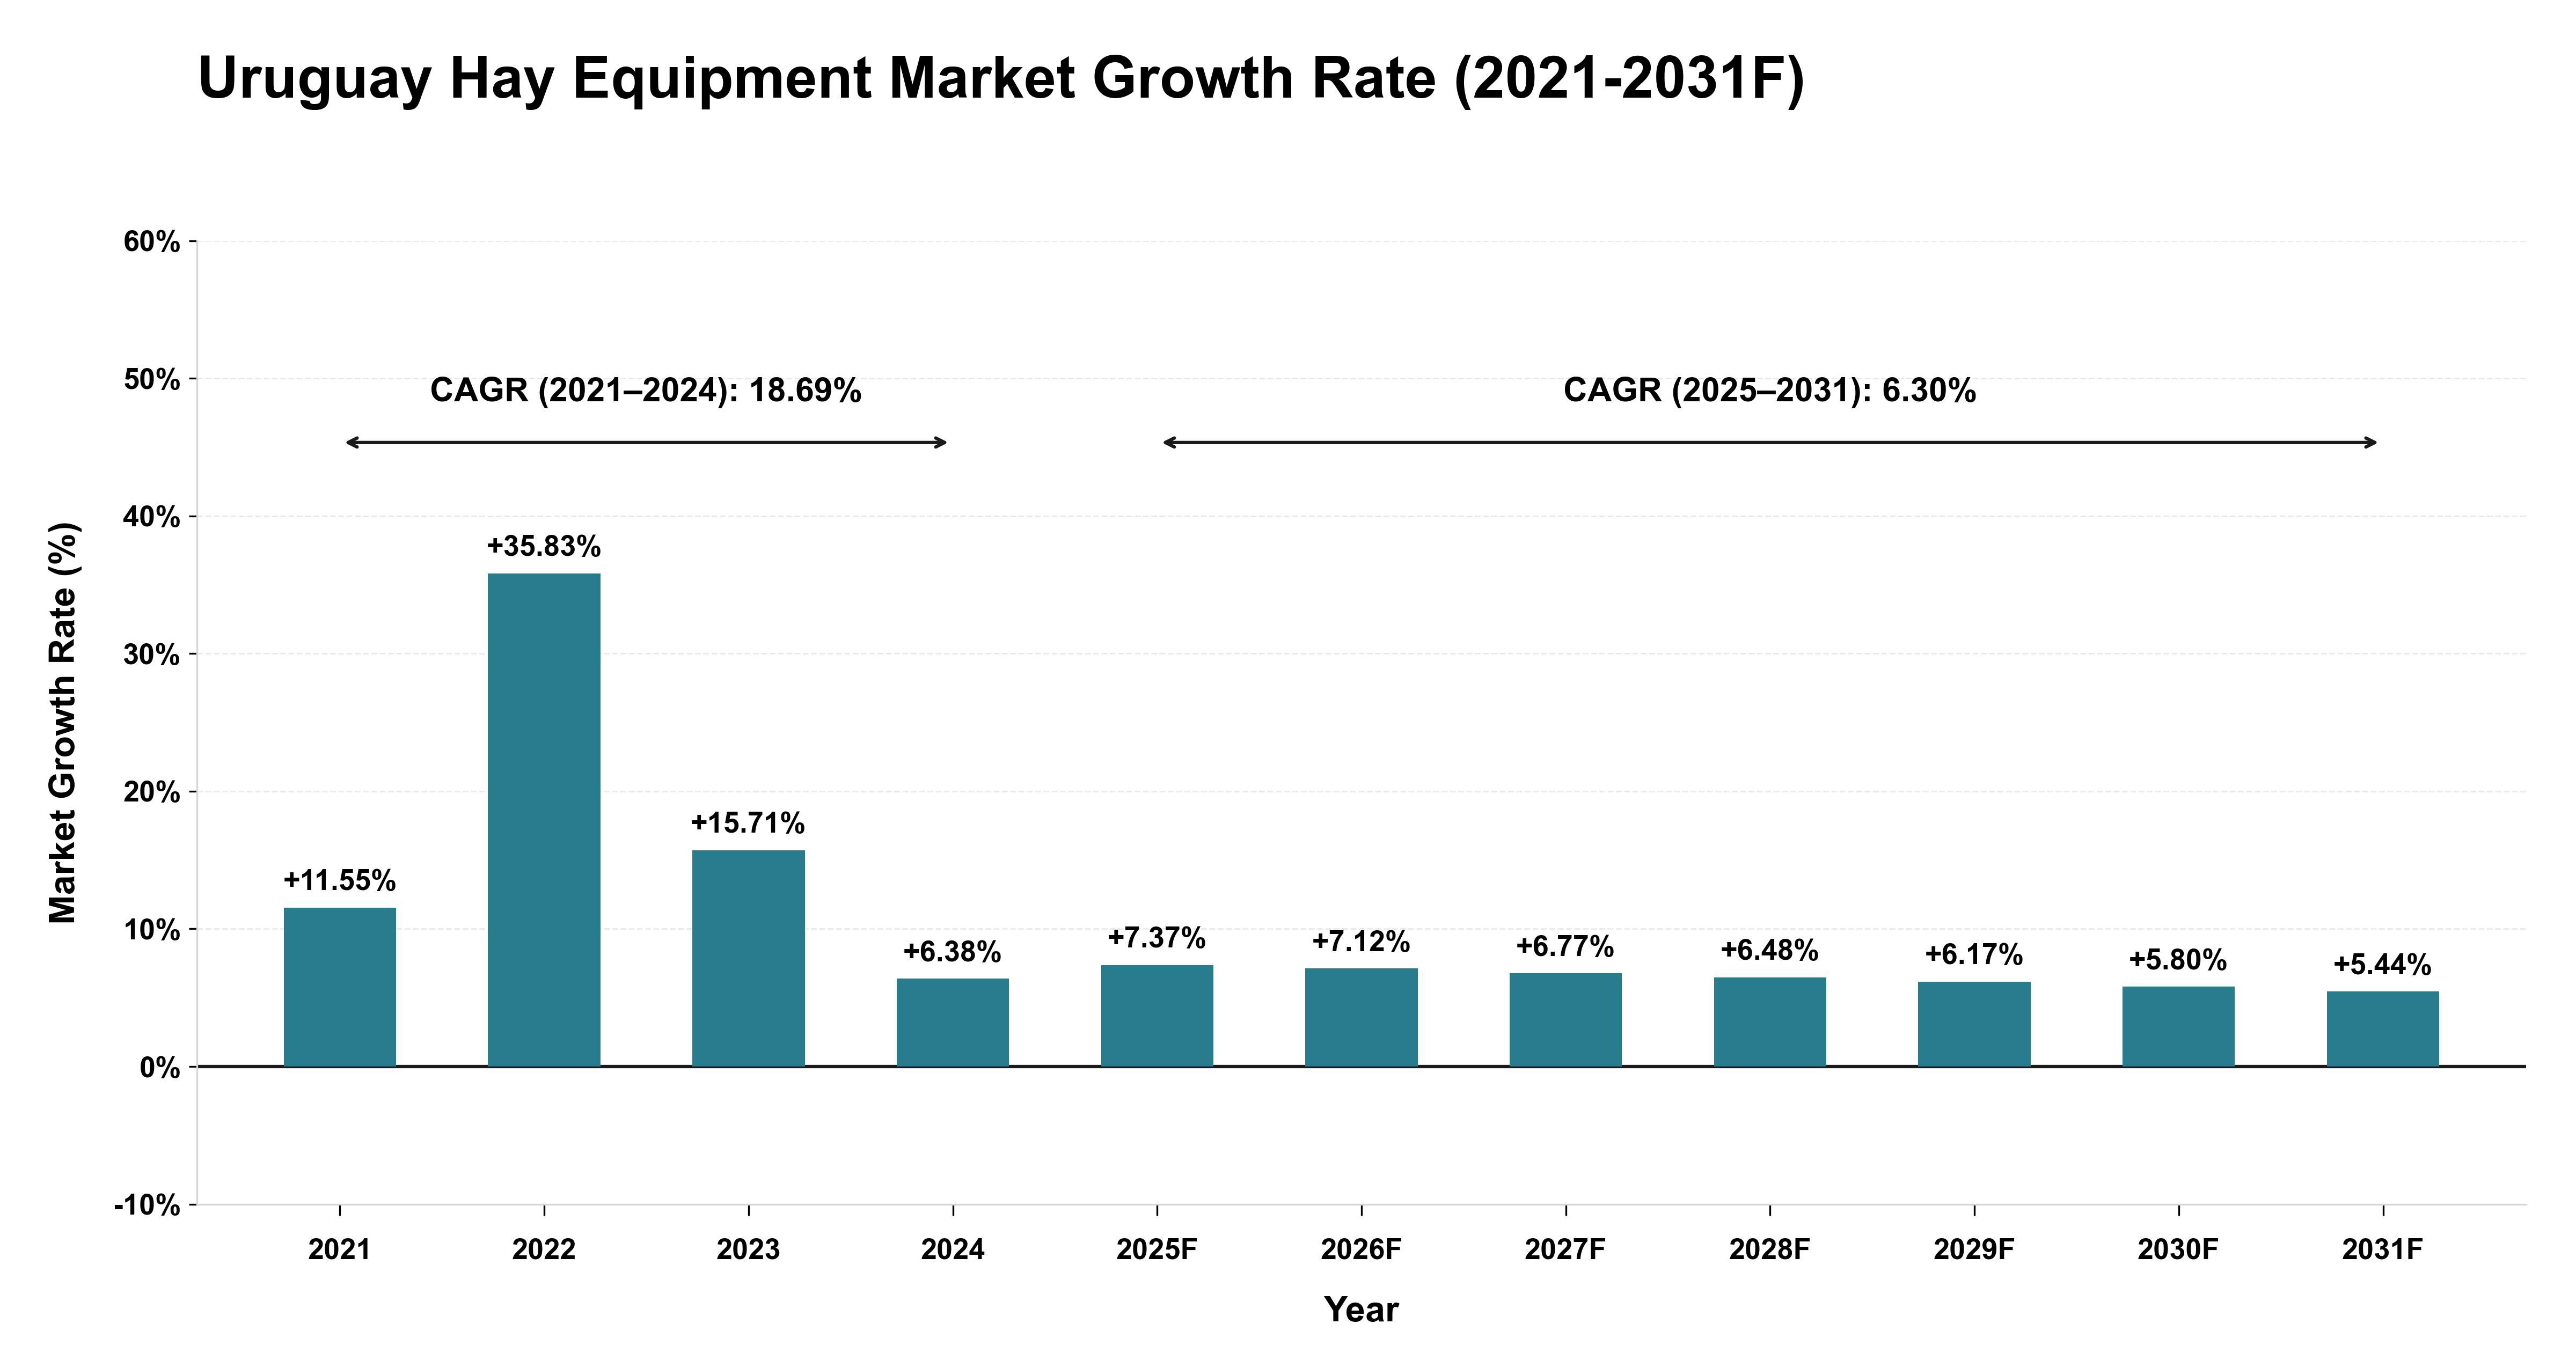The width and height of the screenshot is (2576, 1368).
Task: Click the 2024 bar
Action: click(953, 1022)
